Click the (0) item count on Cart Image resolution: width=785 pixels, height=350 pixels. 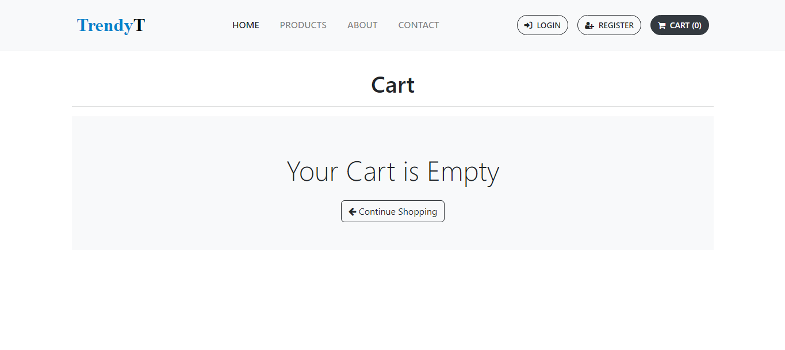(x=696, y=25)
